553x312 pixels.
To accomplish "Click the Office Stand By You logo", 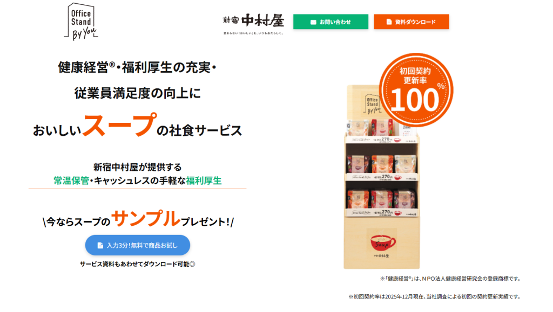I will [x=81, y=22].
